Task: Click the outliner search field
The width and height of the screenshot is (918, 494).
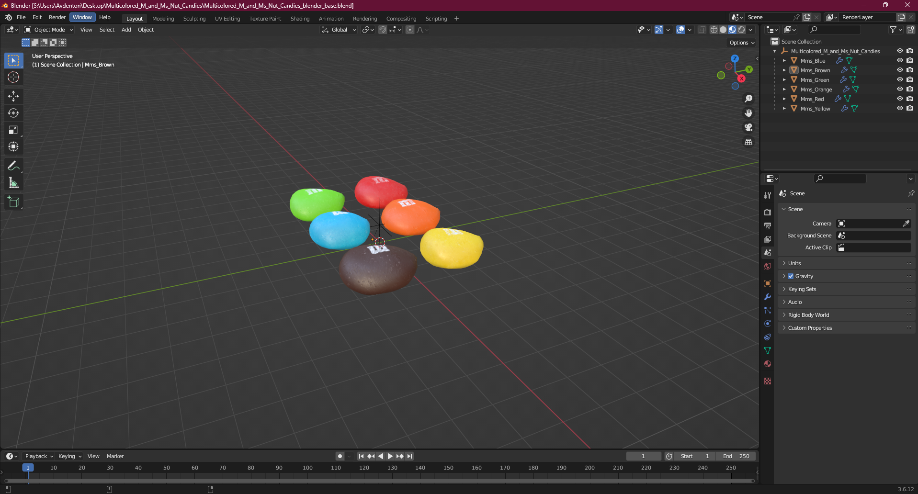Action: click(834, 30)
